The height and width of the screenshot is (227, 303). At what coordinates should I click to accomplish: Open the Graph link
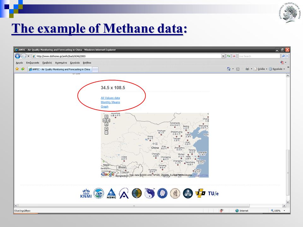click(x=104, y=107)
